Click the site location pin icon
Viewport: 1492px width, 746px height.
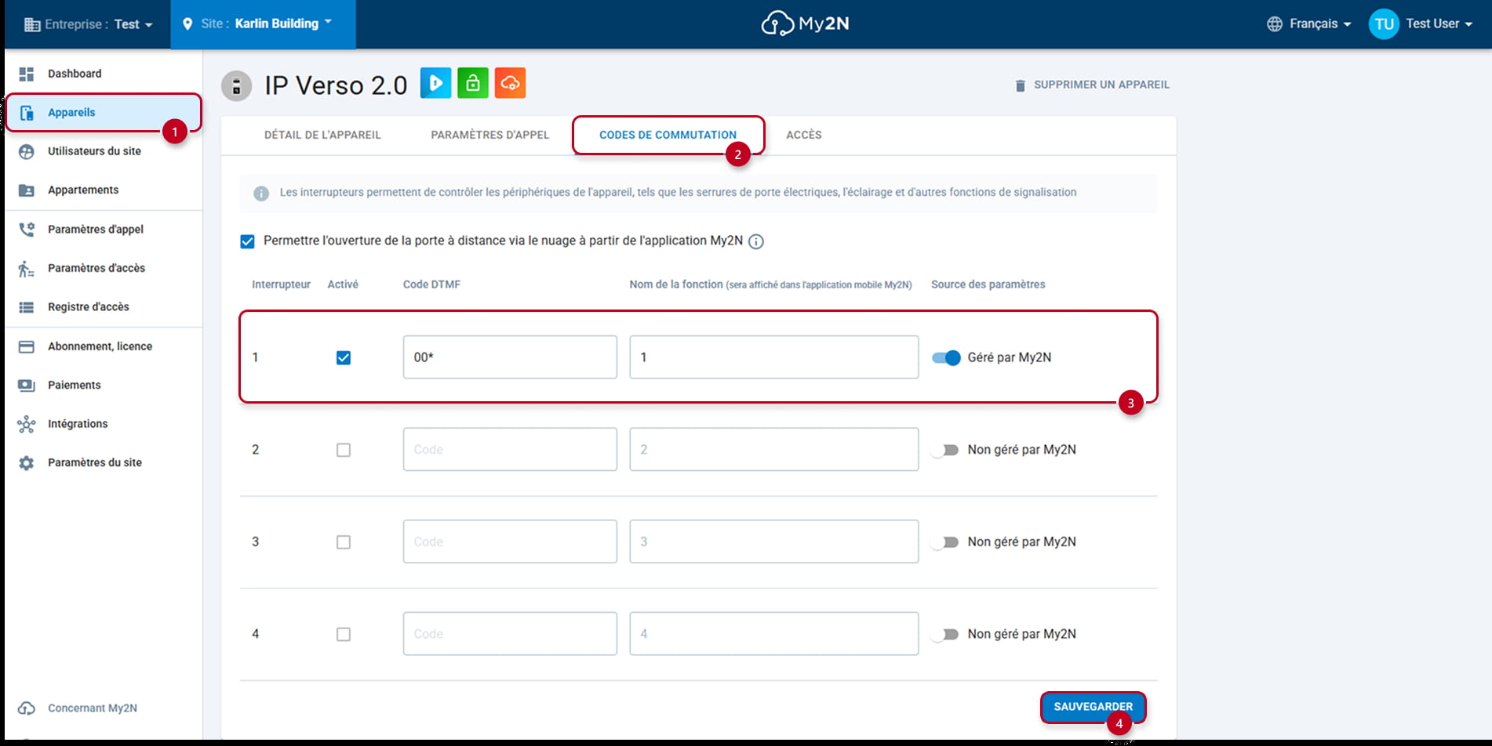(187, 24)
